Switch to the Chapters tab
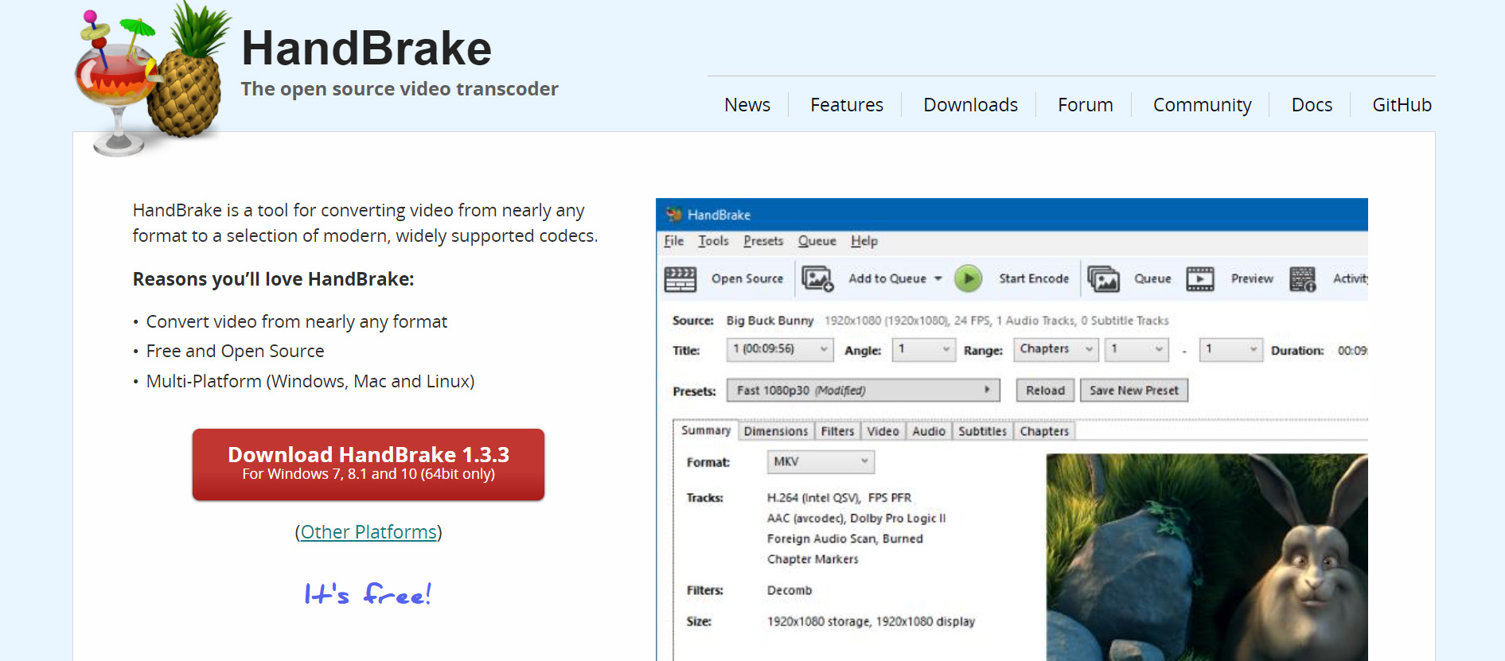Screen dimensions: 1505x661 [x=1044, y=431]
